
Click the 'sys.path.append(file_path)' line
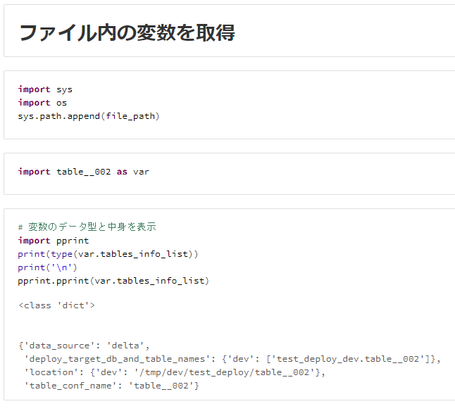point(89,116)
